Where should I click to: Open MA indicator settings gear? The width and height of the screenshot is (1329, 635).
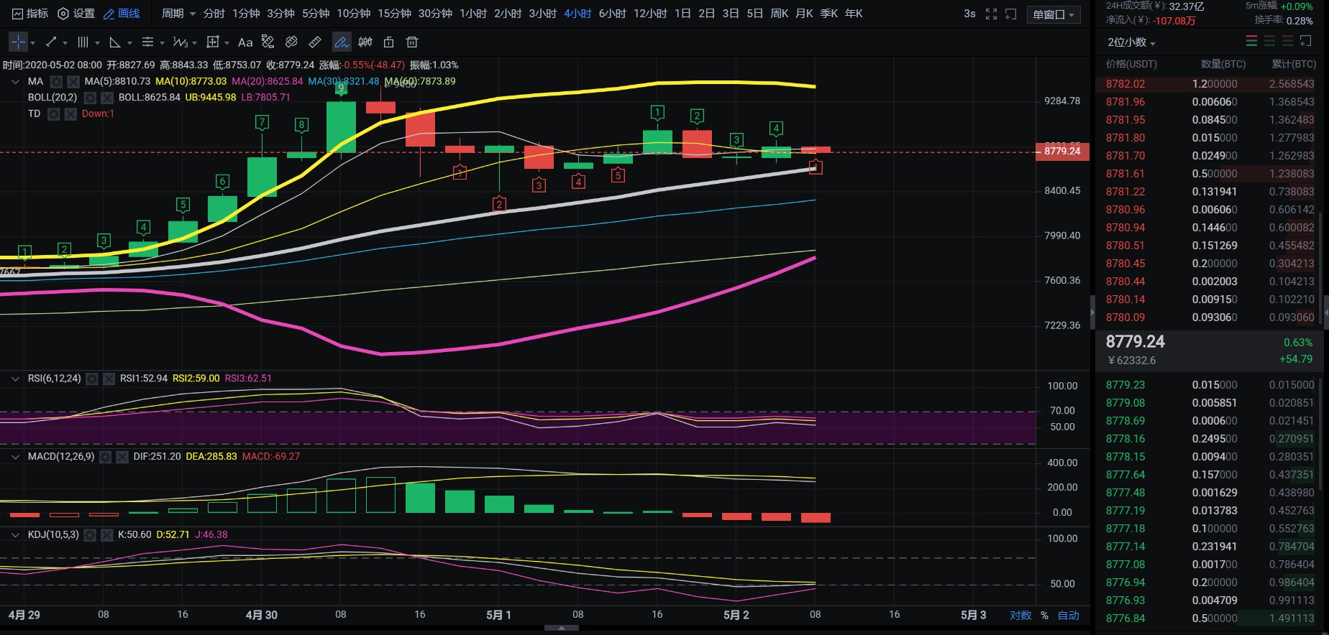tap(56, 82)
